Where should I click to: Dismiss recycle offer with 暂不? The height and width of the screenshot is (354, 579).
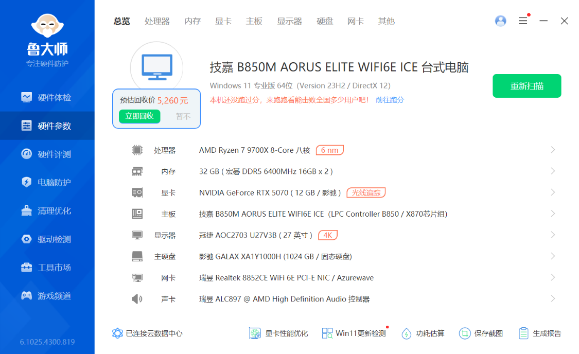click(x=183, y=116)
